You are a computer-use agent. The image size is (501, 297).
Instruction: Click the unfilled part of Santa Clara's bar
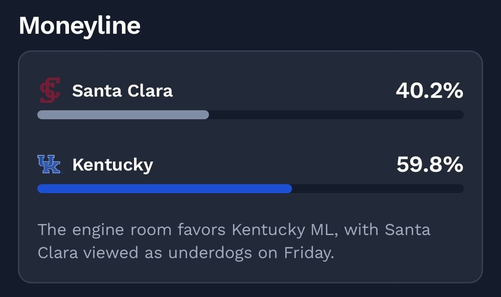(336, 115)
